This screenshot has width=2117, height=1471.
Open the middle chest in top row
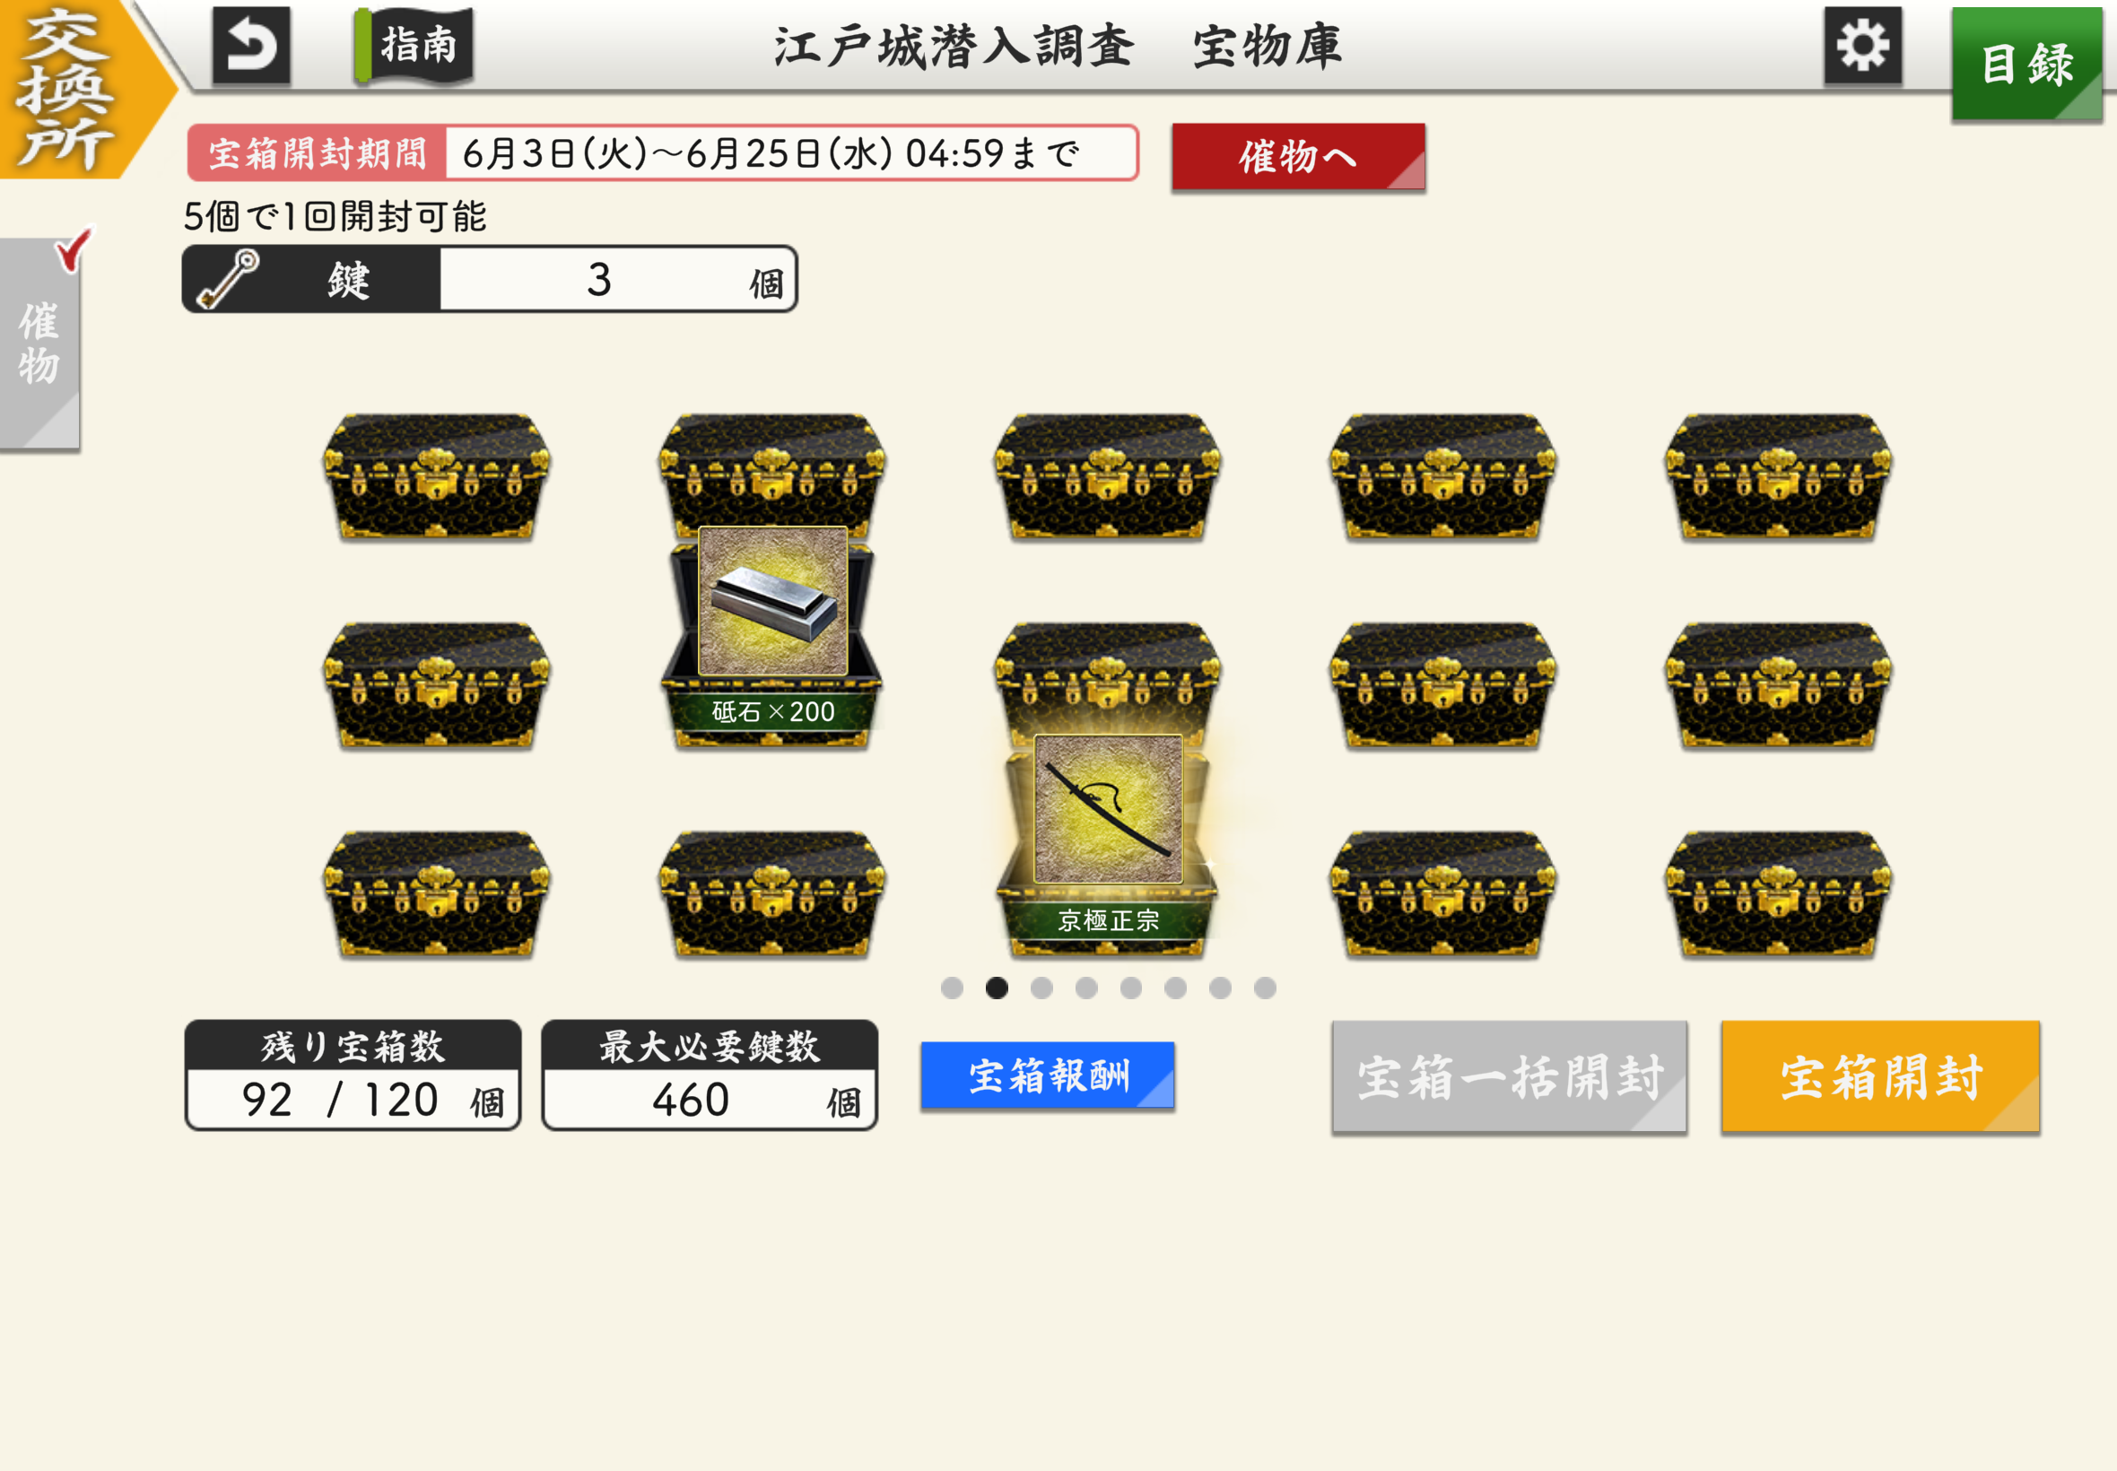(1108, 476)
